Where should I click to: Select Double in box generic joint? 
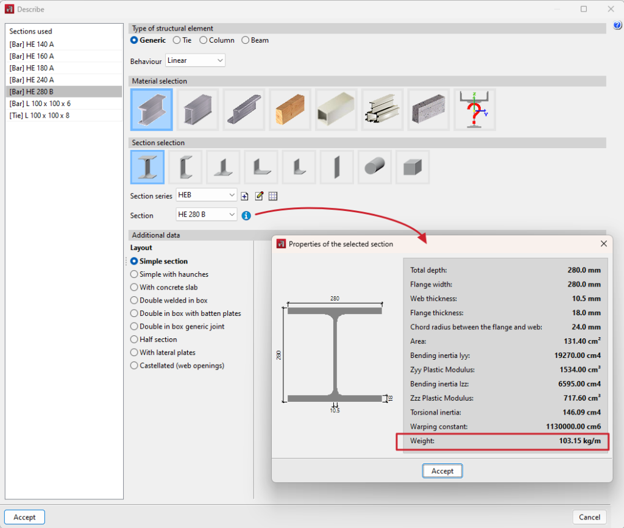tap(177, 327)
